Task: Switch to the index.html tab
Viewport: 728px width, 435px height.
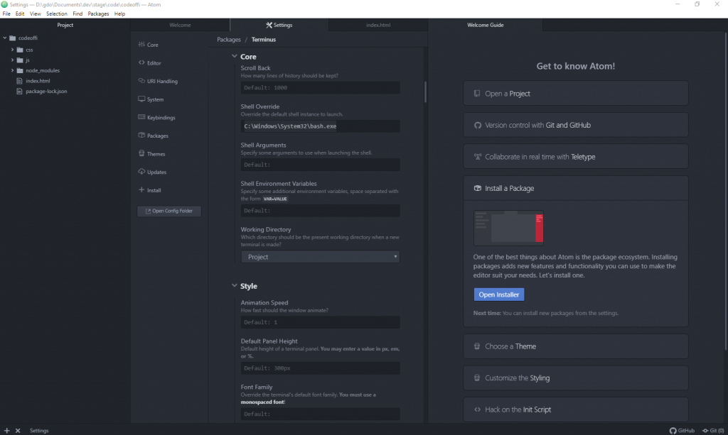Action: (x=378, y=25)
